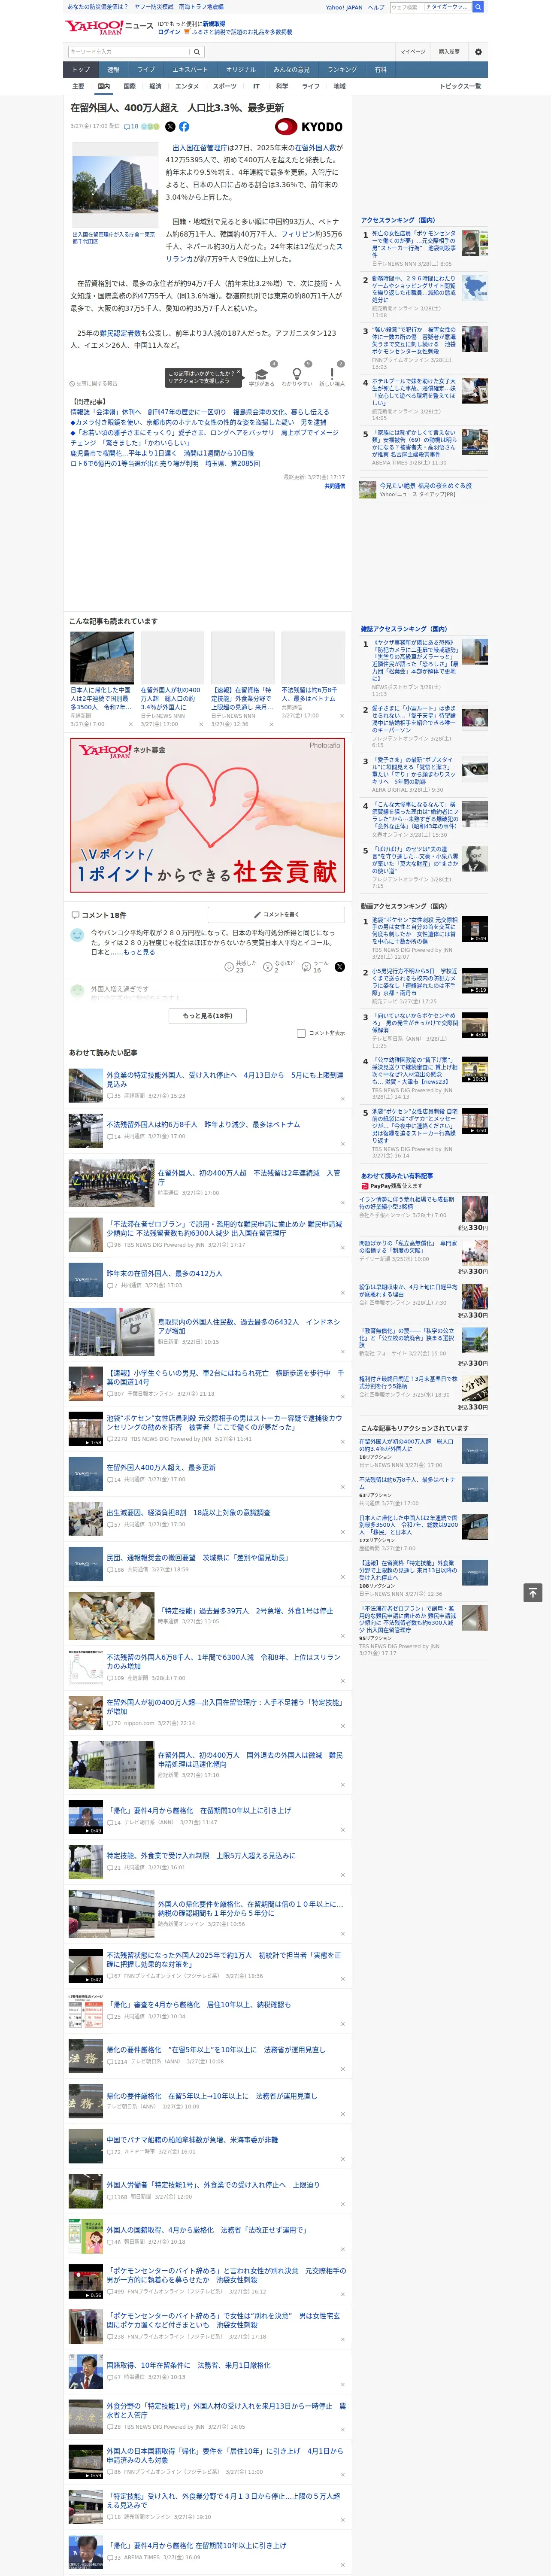Image resolution: width=551 pixels, height=2576 pixels.
Task: Open article 「特定技能」過去最多39万人
Action: click(x=246, y=1611)
